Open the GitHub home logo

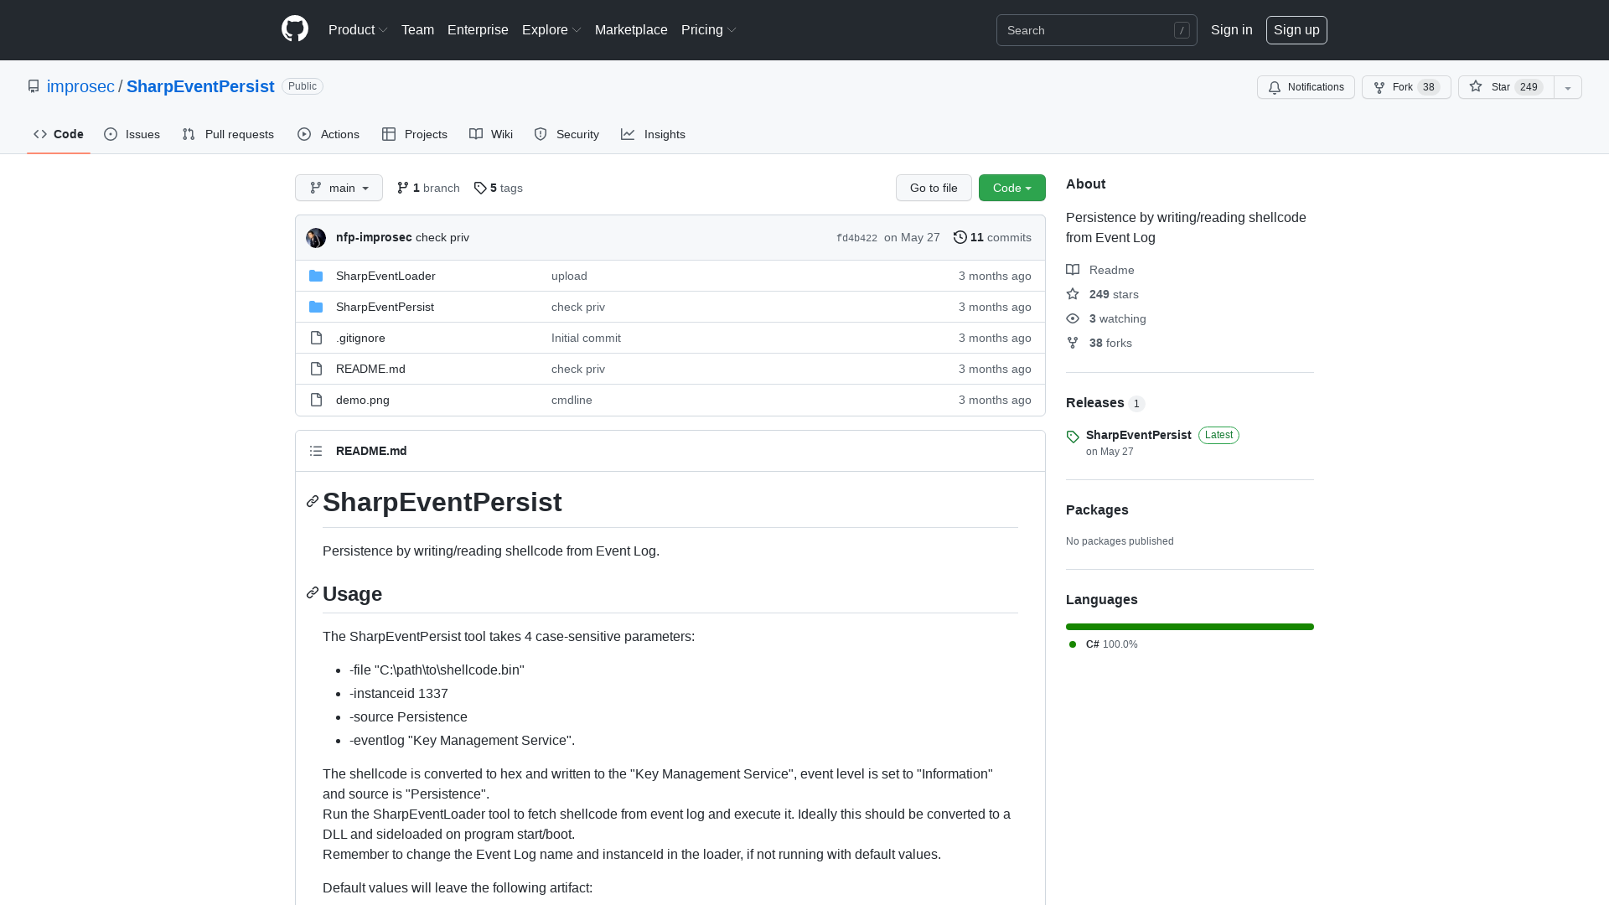tap(295, 29)
